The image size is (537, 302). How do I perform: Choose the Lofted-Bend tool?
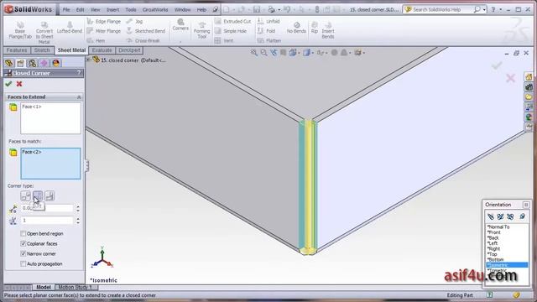(x=70, y=28)
